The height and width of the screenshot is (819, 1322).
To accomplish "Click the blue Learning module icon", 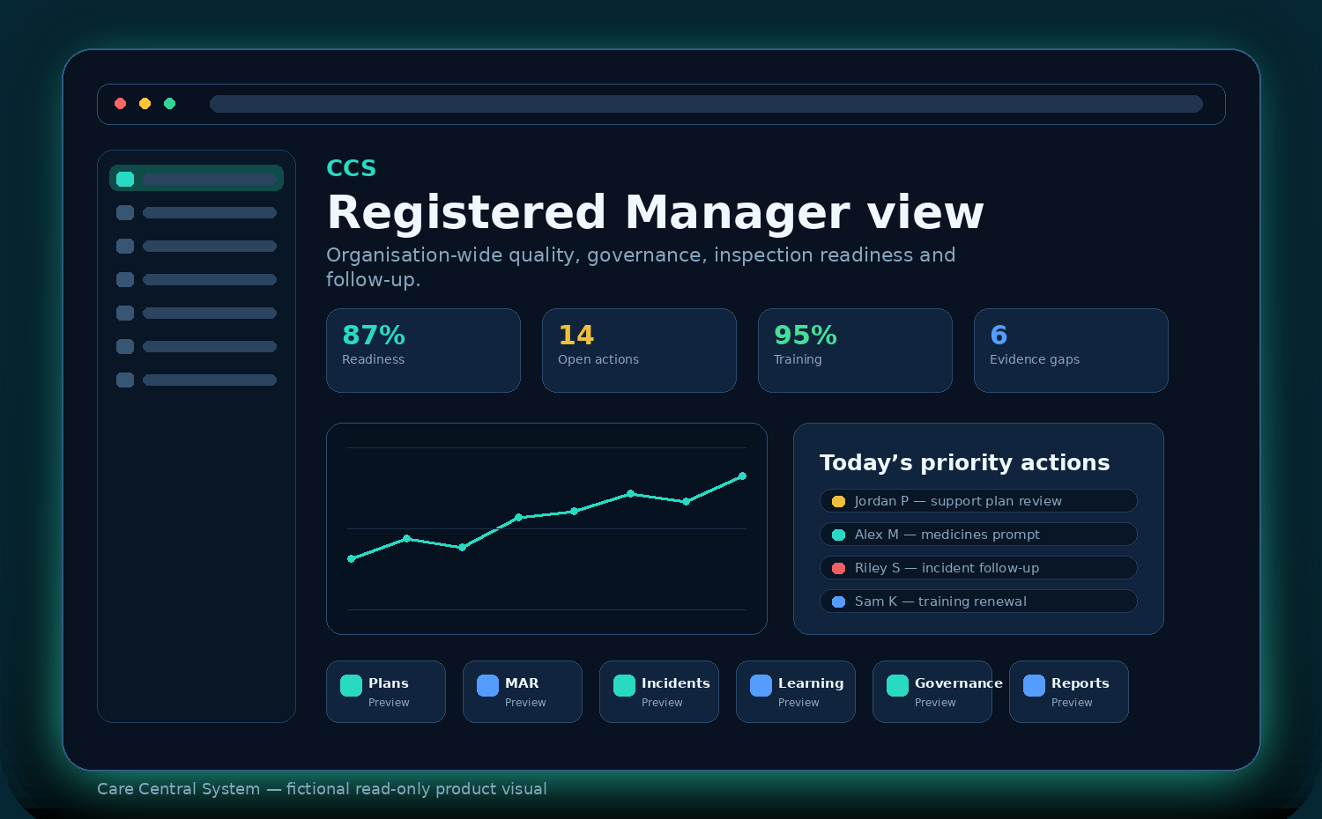I will tap(761, 685).
